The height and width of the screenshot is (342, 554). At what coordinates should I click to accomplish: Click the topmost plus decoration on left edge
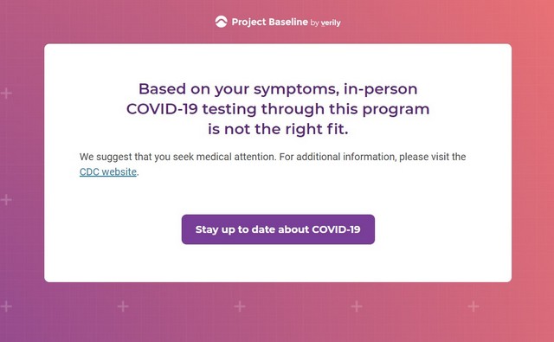tap(6, 94)
